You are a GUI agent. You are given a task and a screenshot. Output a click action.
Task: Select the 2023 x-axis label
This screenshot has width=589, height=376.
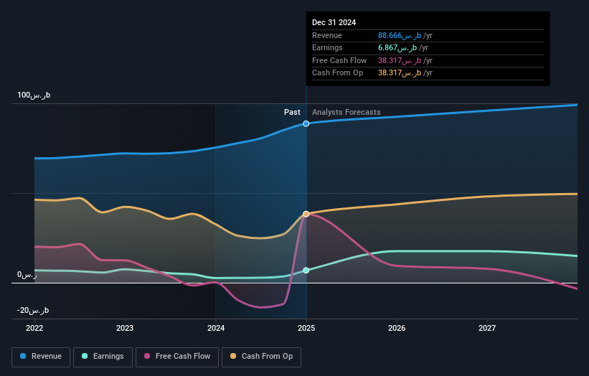point(125,328)
